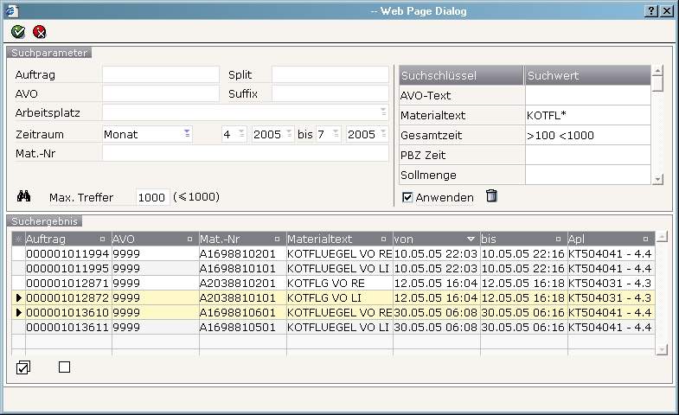Toggle the Anwenden checkbox
The width and height of the screenshot is (679, 415).
(x=408, y=197)
